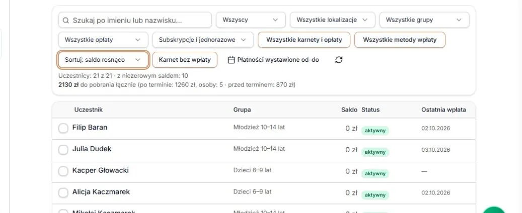Open participant Julia Dudek
Screen dimensions: 522x213
92,149
